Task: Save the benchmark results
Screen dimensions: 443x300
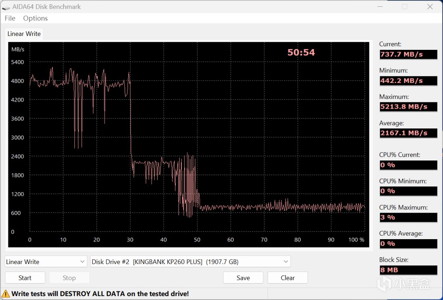Action: point(243,278)
